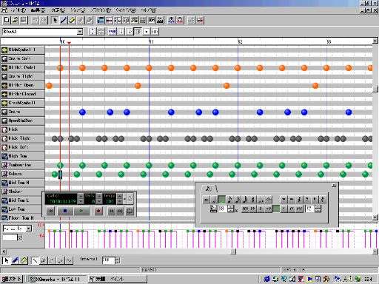Open the controller type dropdown at bottom left
Screen dimensions: 379x284
[29, 229]
